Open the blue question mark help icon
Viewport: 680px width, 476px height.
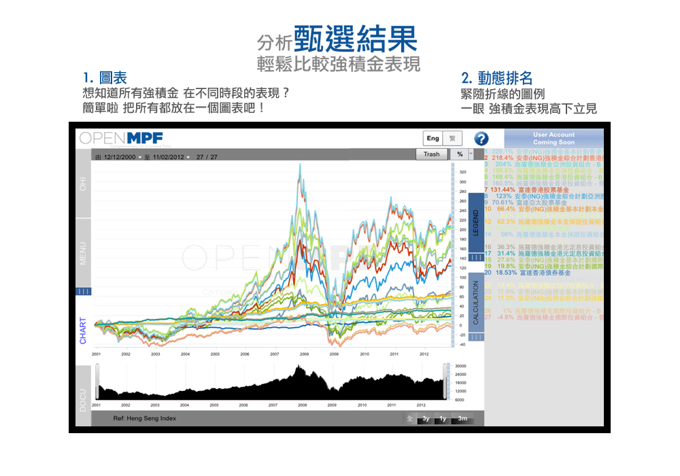click(481, 139)
